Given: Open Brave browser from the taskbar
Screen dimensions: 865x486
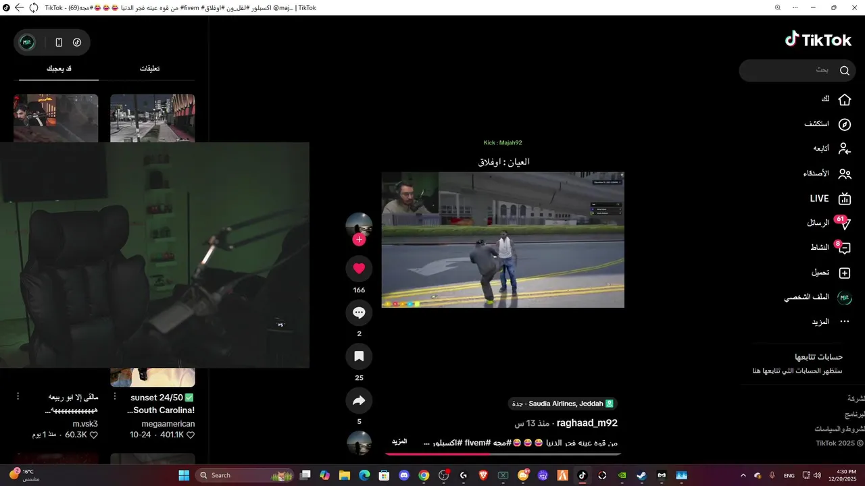Looking at the screenshot, I should pyautogui.click(x=483, y=475).
